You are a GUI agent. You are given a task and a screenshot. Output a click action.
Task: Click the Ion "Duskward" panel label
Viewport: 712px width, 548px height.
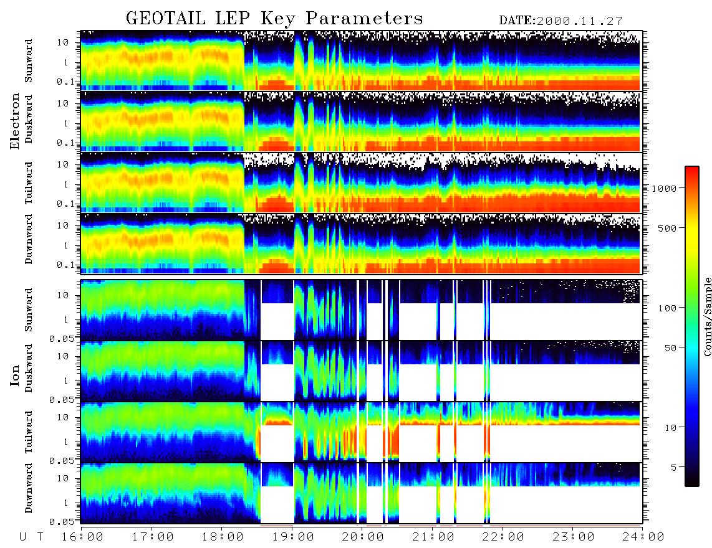pos(29,368)
